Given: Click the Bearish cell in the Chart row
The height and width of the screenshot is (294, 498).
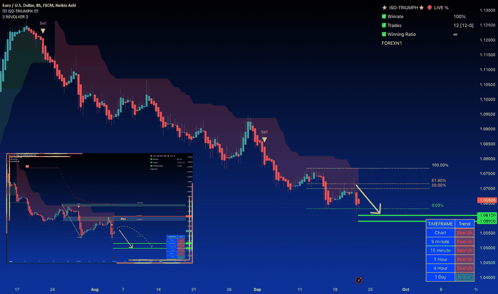Looking at the screenshot, I should pyautogui.click(x=464, y=233).
